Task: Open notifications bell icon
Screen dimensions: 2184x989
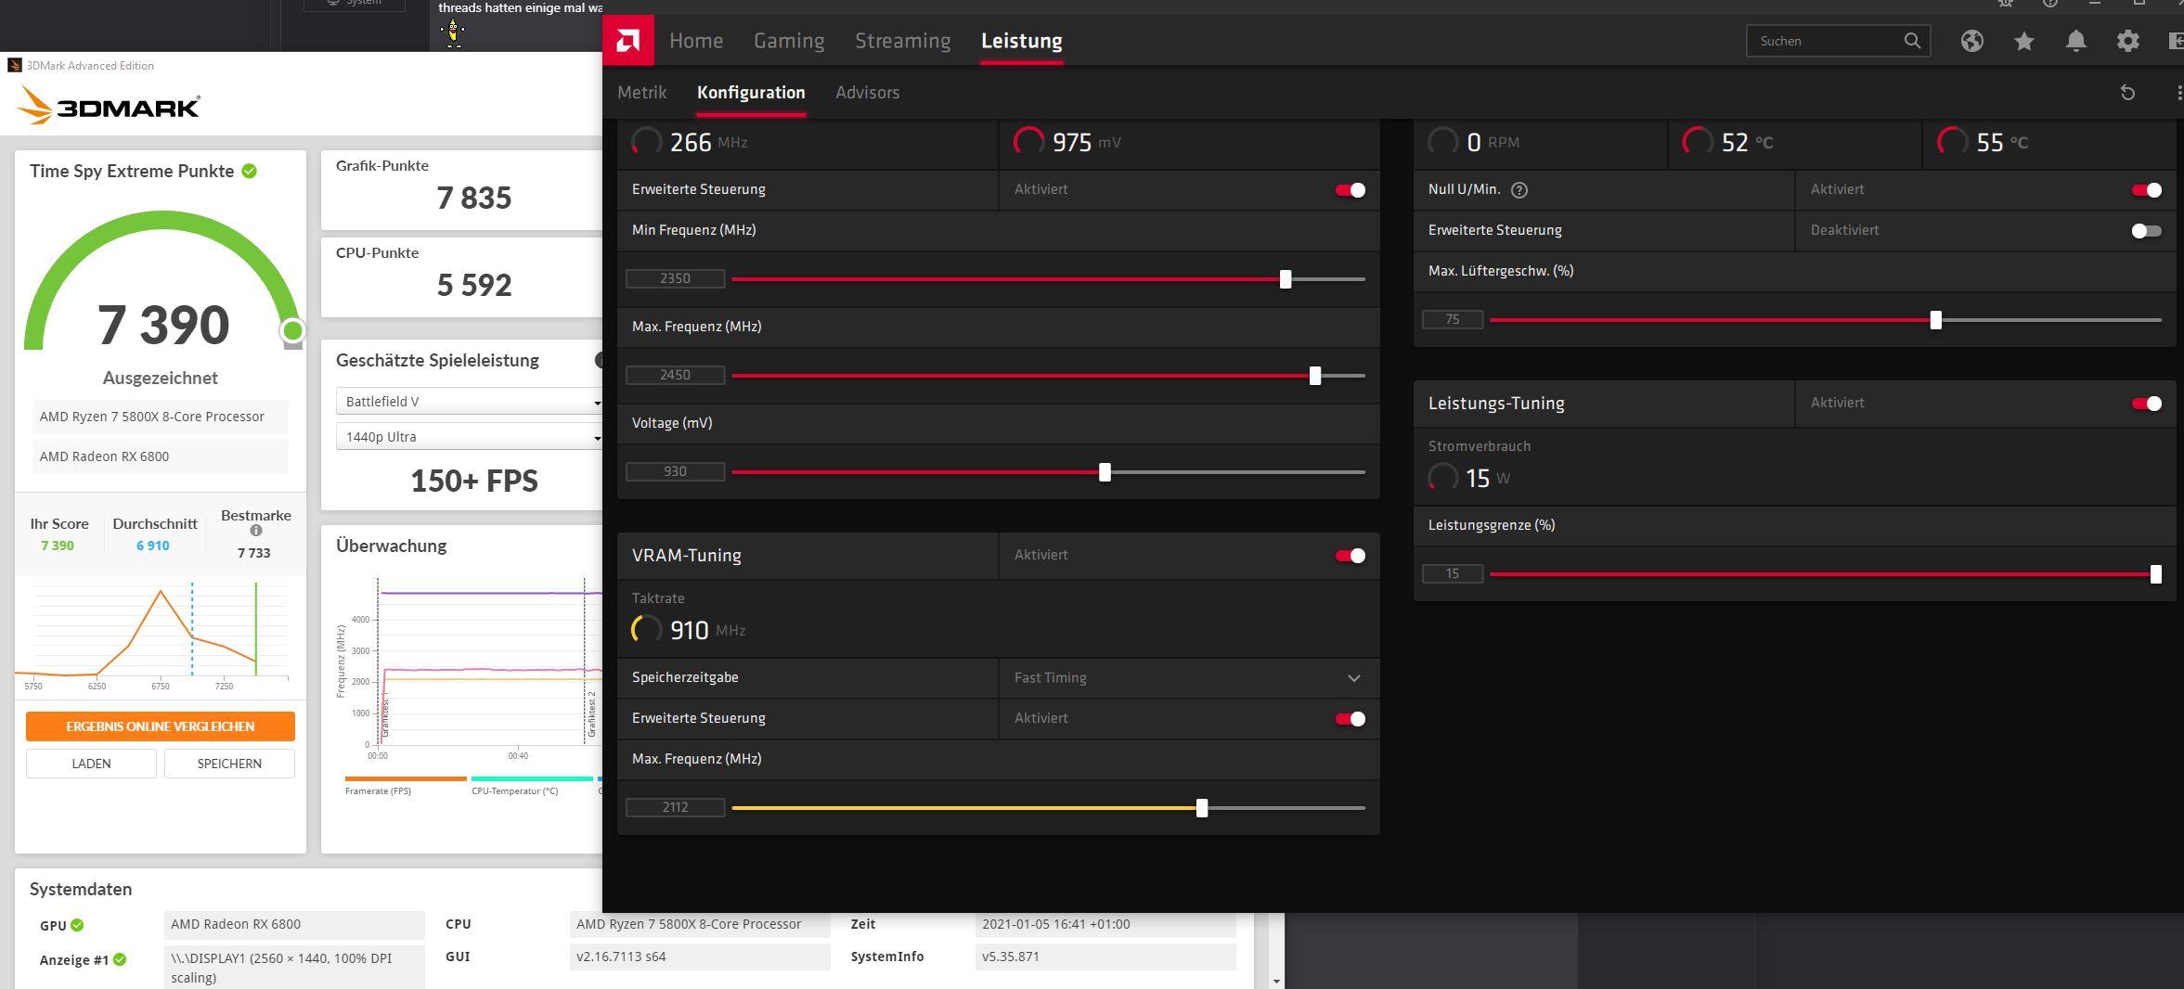Action: (x=2076, y=40)
